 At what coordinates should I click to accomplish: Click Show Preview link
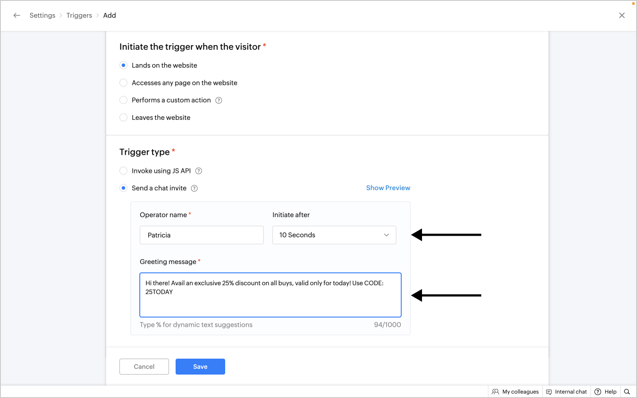tap(388, 188)
